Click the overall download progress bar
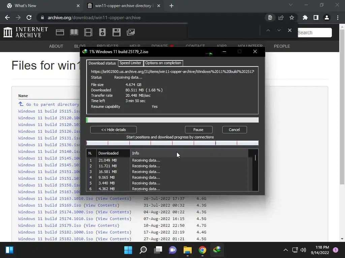Image resolution: width=345 pixels, height=258 pixels. point(172,120)
